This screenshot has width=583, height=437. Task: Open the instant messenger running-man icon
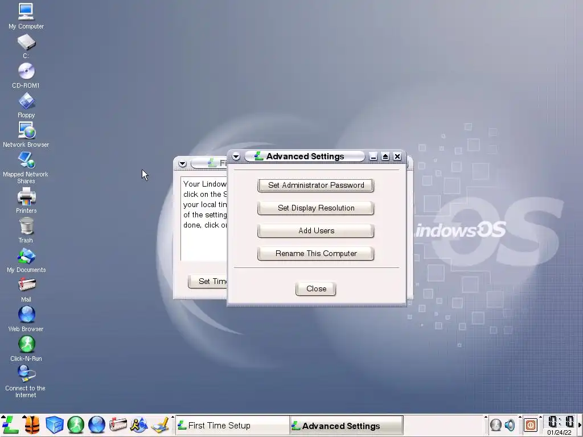139,425
